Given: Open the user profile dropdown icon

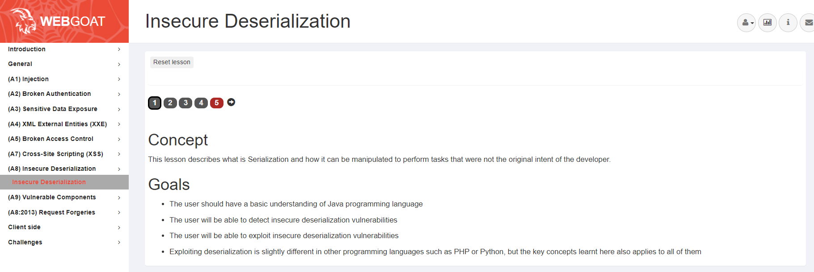Looking at the screenshot, I should [746, 22].
